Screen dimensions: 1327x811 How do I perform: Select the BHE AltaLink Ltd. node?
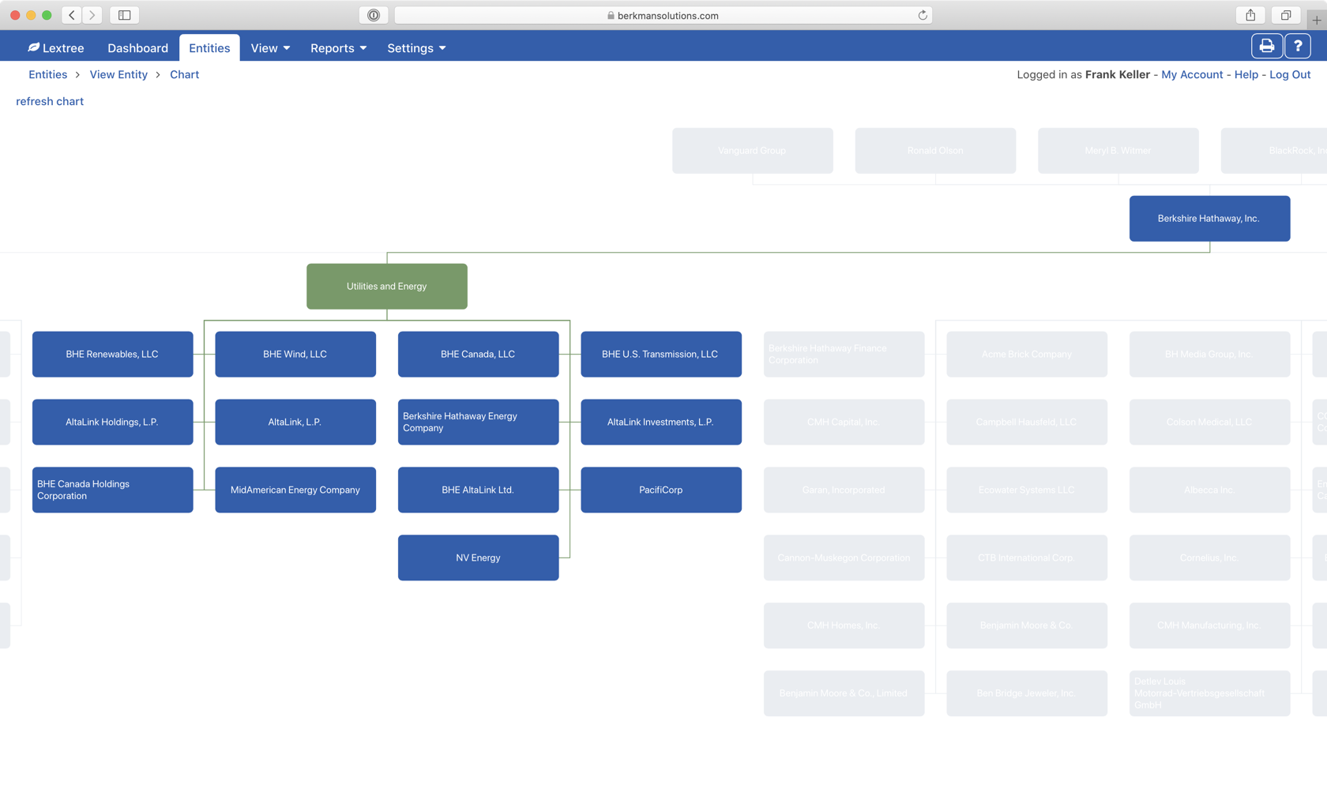[x=478, y=490]
